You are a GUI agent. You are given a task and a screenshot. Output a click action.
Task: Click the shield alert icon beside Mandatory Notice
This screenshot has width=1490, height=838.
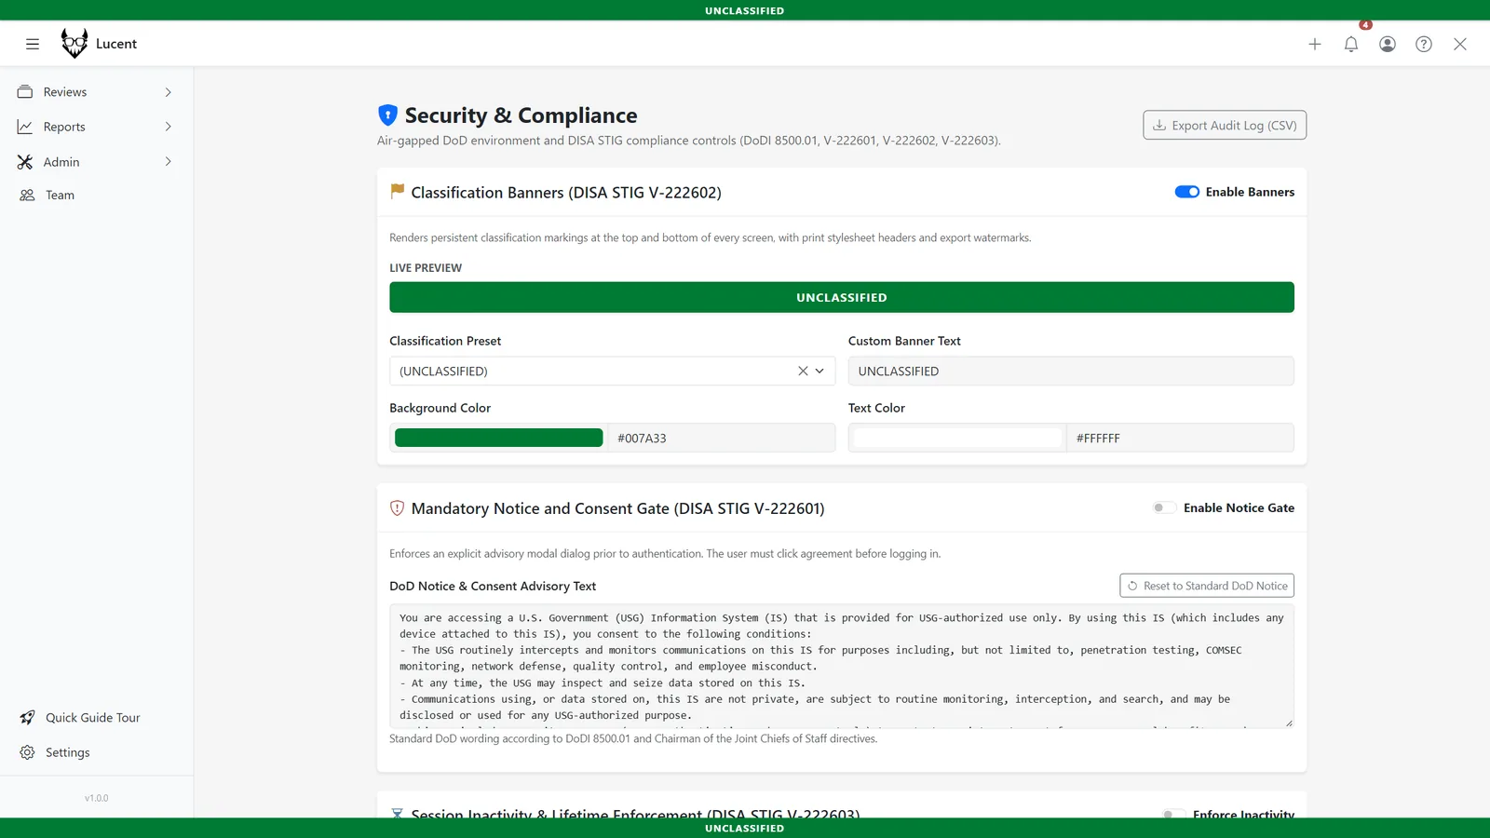[x=397, y=508]
